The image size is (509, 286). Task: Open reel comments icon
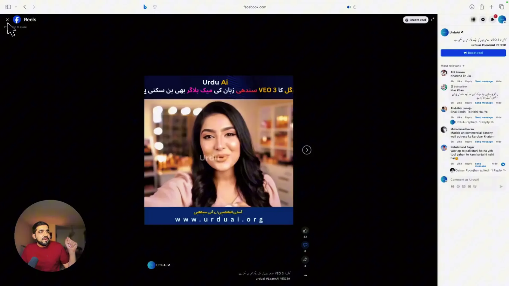tap(305, 245)
